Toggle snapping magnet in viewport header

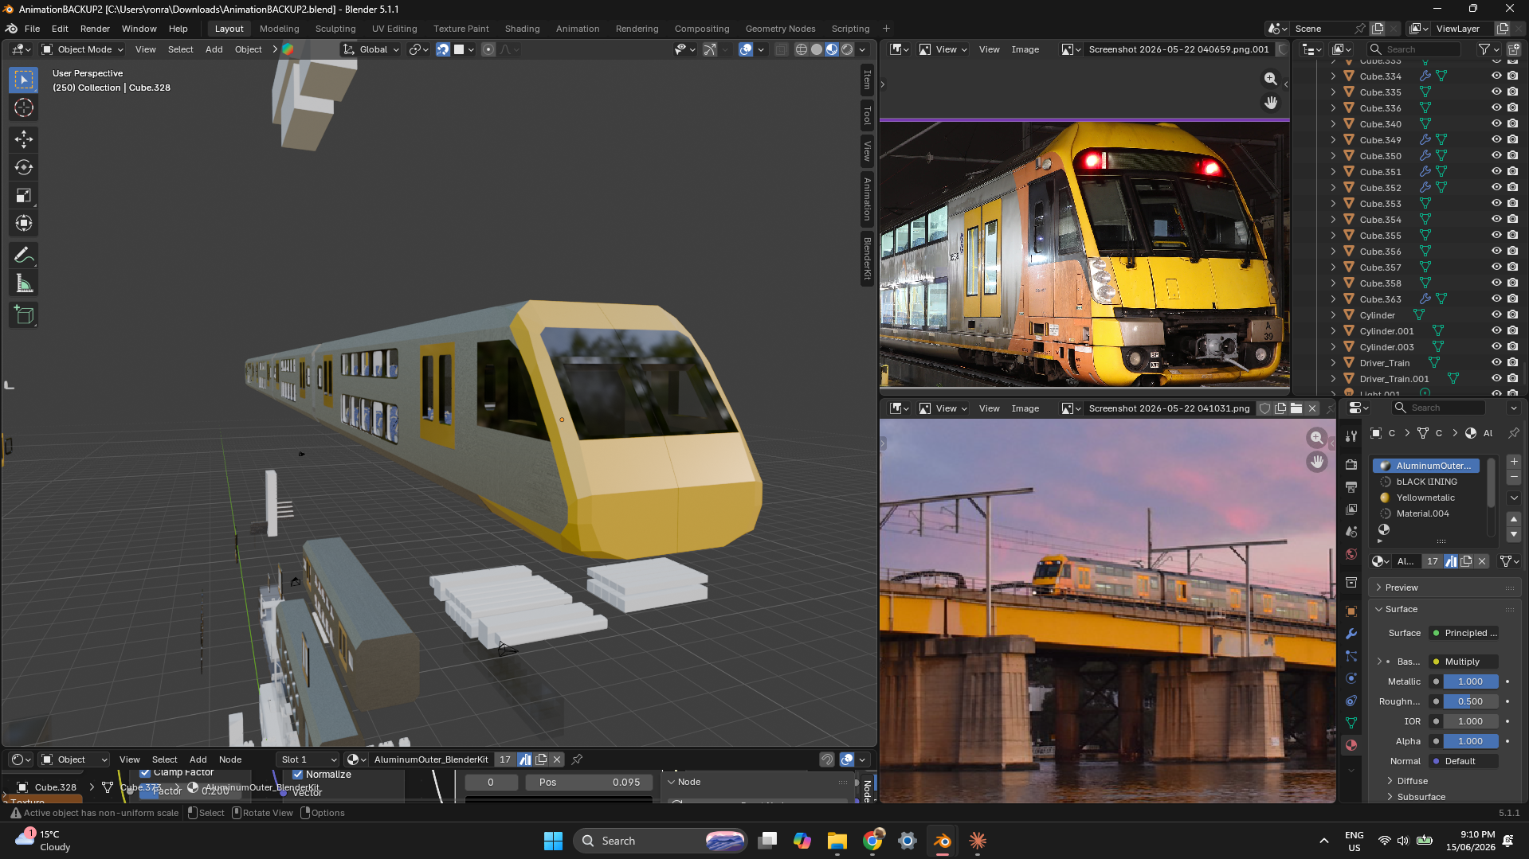click(x=443, y=49)
